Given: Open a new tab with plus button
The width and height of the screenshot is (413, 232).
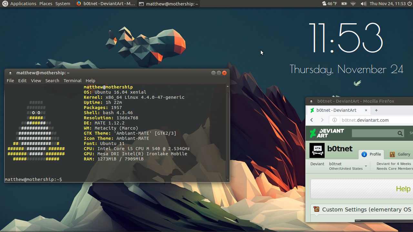Looking at the screenshot, I should coord(376,110).
